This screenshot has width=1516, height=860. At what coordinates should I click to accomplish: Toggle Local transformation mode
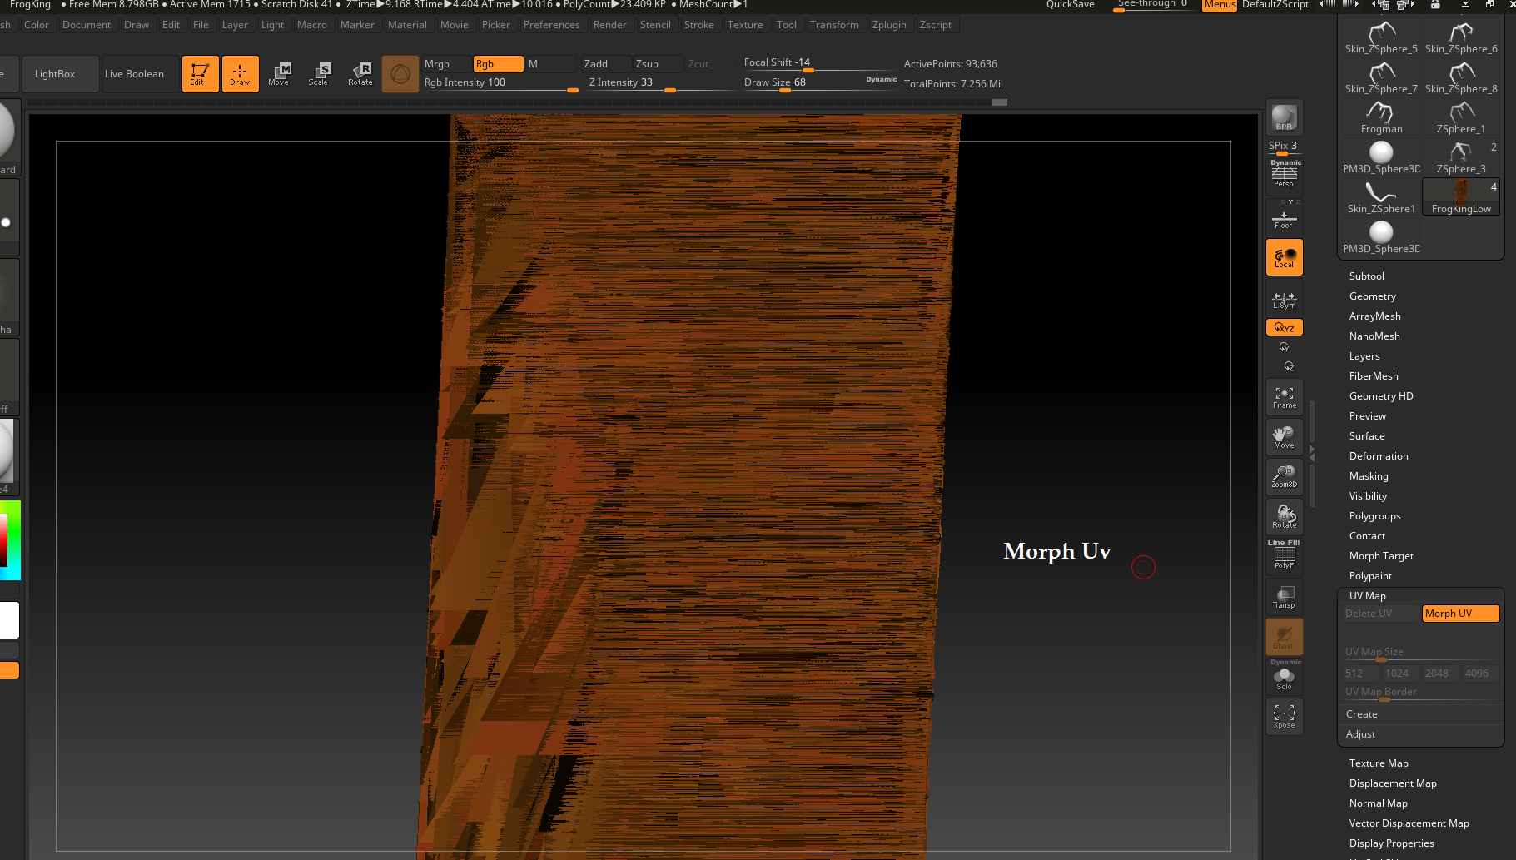coord(1284,257)
